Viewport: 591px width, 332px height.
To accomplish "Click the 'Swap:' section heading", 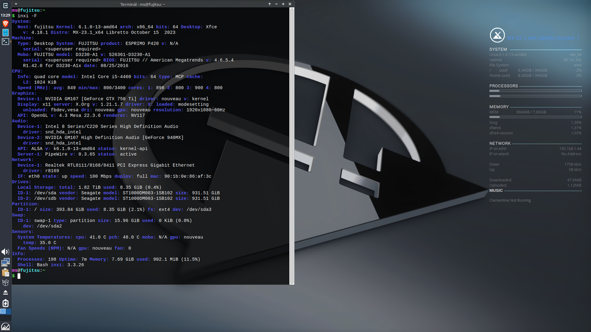I will pos(19,215).
